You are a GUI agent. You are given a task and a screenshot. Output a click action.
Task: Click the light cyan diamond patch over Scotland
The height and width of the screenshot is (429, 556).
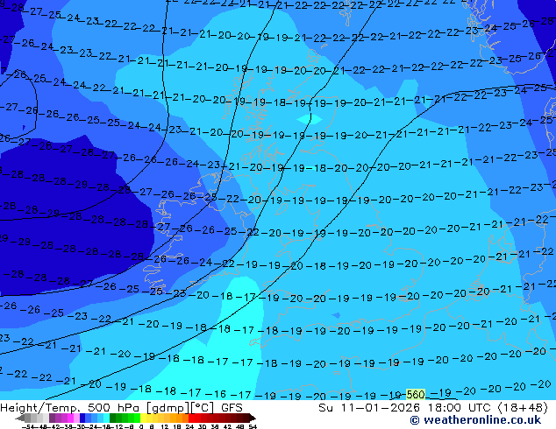click(310, 120)
